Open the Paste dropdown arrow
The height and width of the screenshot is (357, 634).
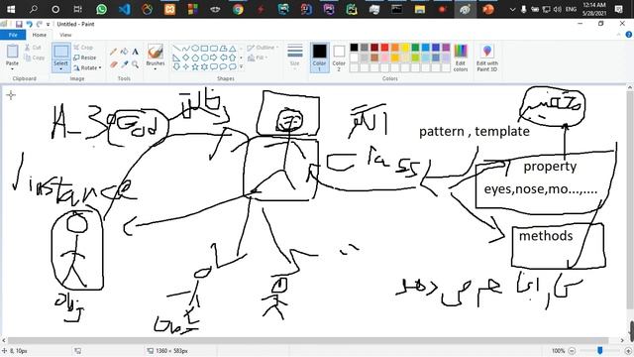tap(12, 68)
